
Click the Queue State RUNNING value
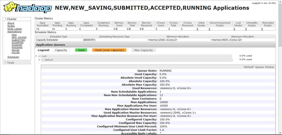pyautogui.click(x=165, y=71)
